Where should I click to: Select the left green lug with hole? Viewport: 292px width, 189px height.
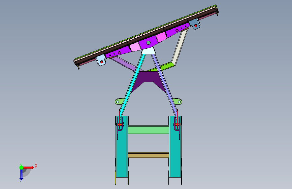click(x=119, y=101)
